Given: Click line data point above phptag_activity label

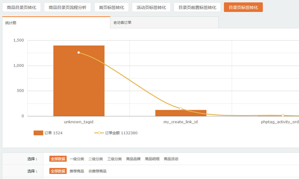Looking at the screenshot, I should (283, 115).
